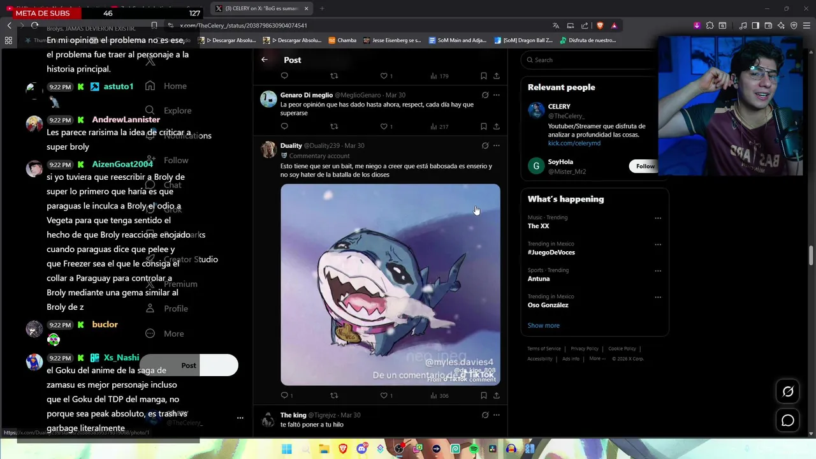
Task: Bookmark Duality's shark image post
Action: (484, 395)
